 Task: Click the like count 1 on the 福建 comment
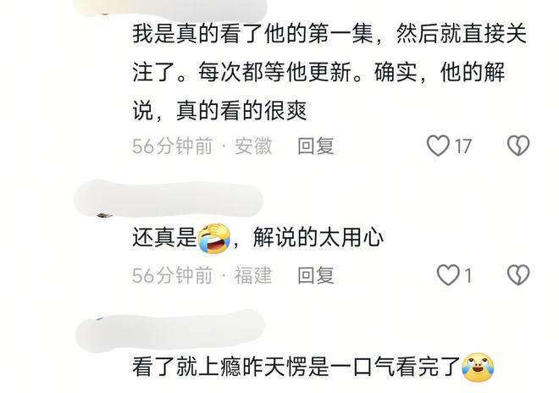click(468, 275)
